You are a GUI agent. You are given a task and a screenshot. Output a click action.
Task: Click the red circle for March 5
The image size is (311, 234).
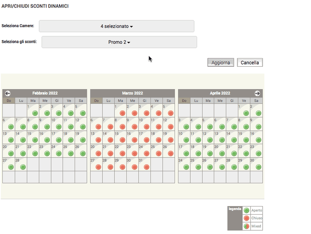pos(170,113)
